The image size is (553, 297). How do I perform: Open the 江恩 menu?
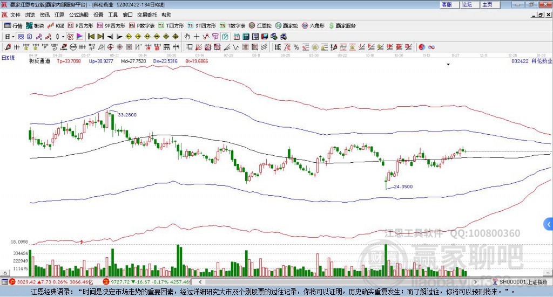click(59, 15)
